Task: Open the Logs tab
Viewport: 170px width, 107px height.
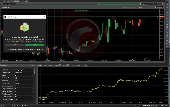Action: (85, 65)
